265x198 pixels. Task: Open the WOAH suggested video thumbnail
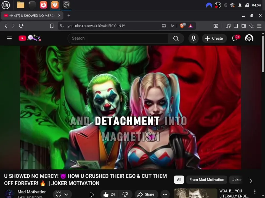pos(195,193)
